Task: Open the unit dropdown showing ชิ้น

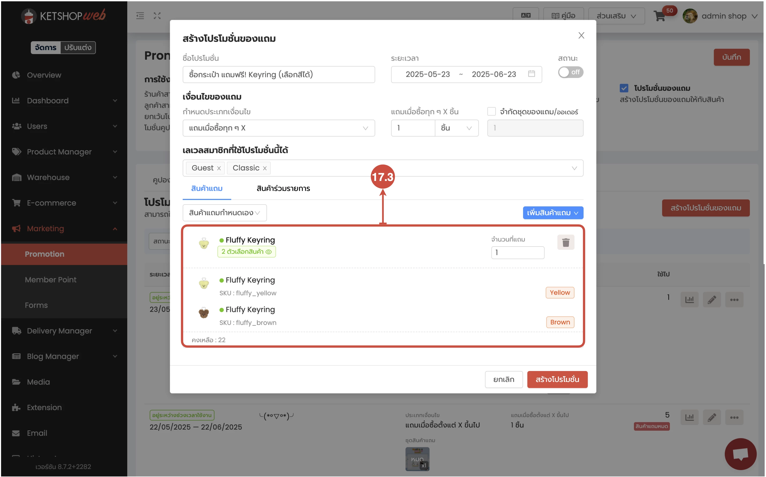Action: (x=456, y=128)
